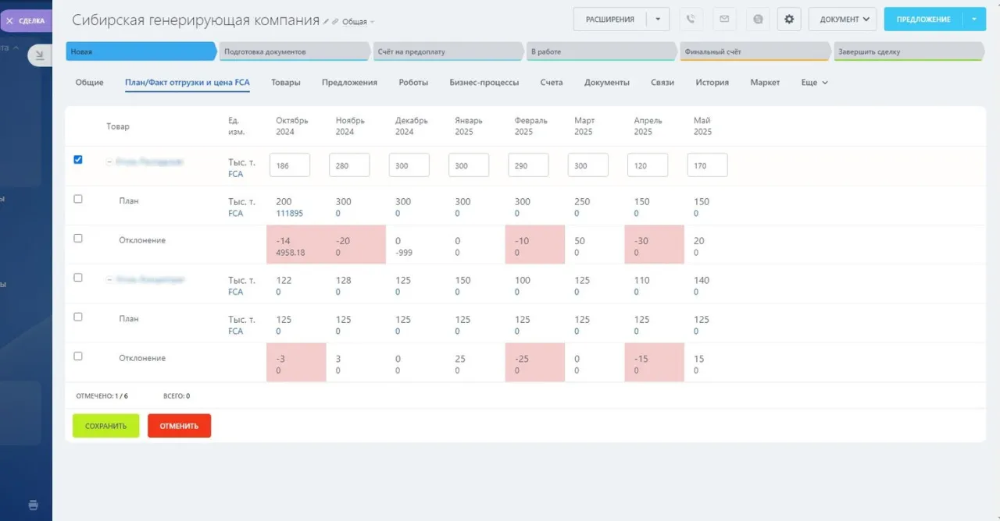
Task: Open the История tab
Action: click(712, 83)
